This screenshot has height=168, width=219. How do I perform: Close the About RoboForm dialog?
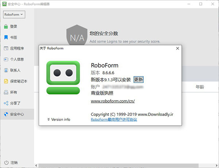tap(177, 48)
